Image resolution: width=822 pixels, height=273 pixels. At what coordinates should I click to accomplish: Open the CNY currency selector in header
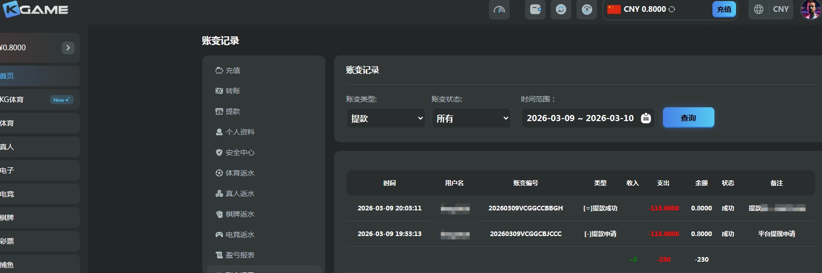click(x=781, y=9)
